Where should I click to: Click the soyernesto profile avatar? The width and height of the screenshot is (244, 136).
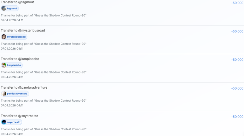(4, 122)
